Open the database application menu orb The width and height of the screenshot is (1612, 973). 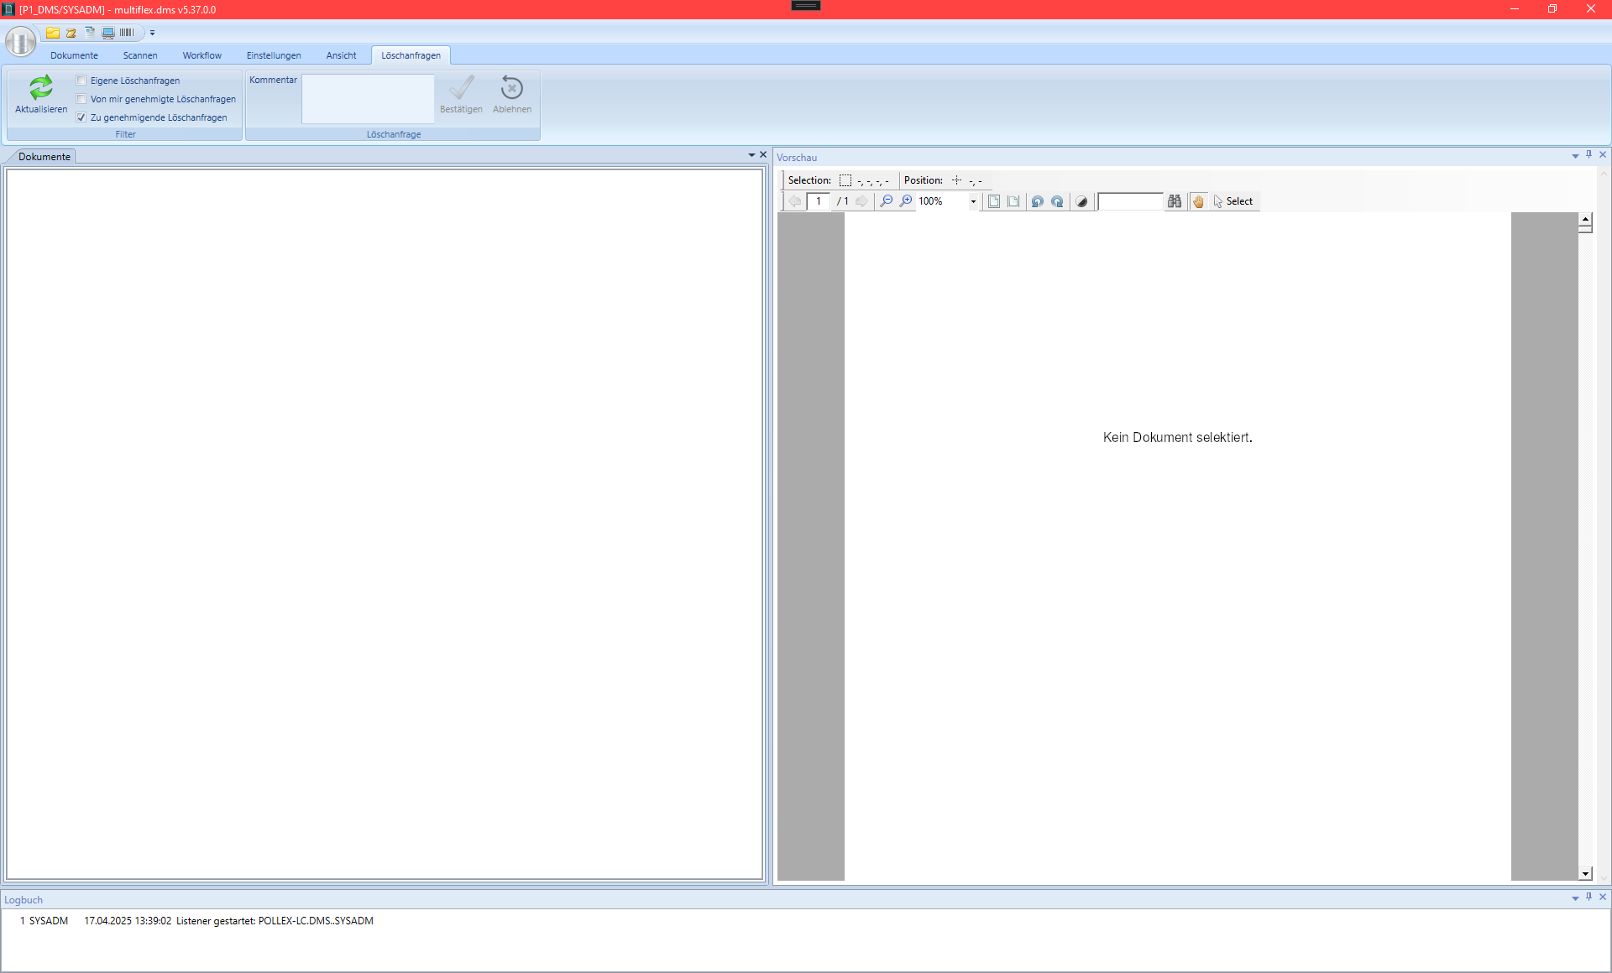click(x=20, y=40)
